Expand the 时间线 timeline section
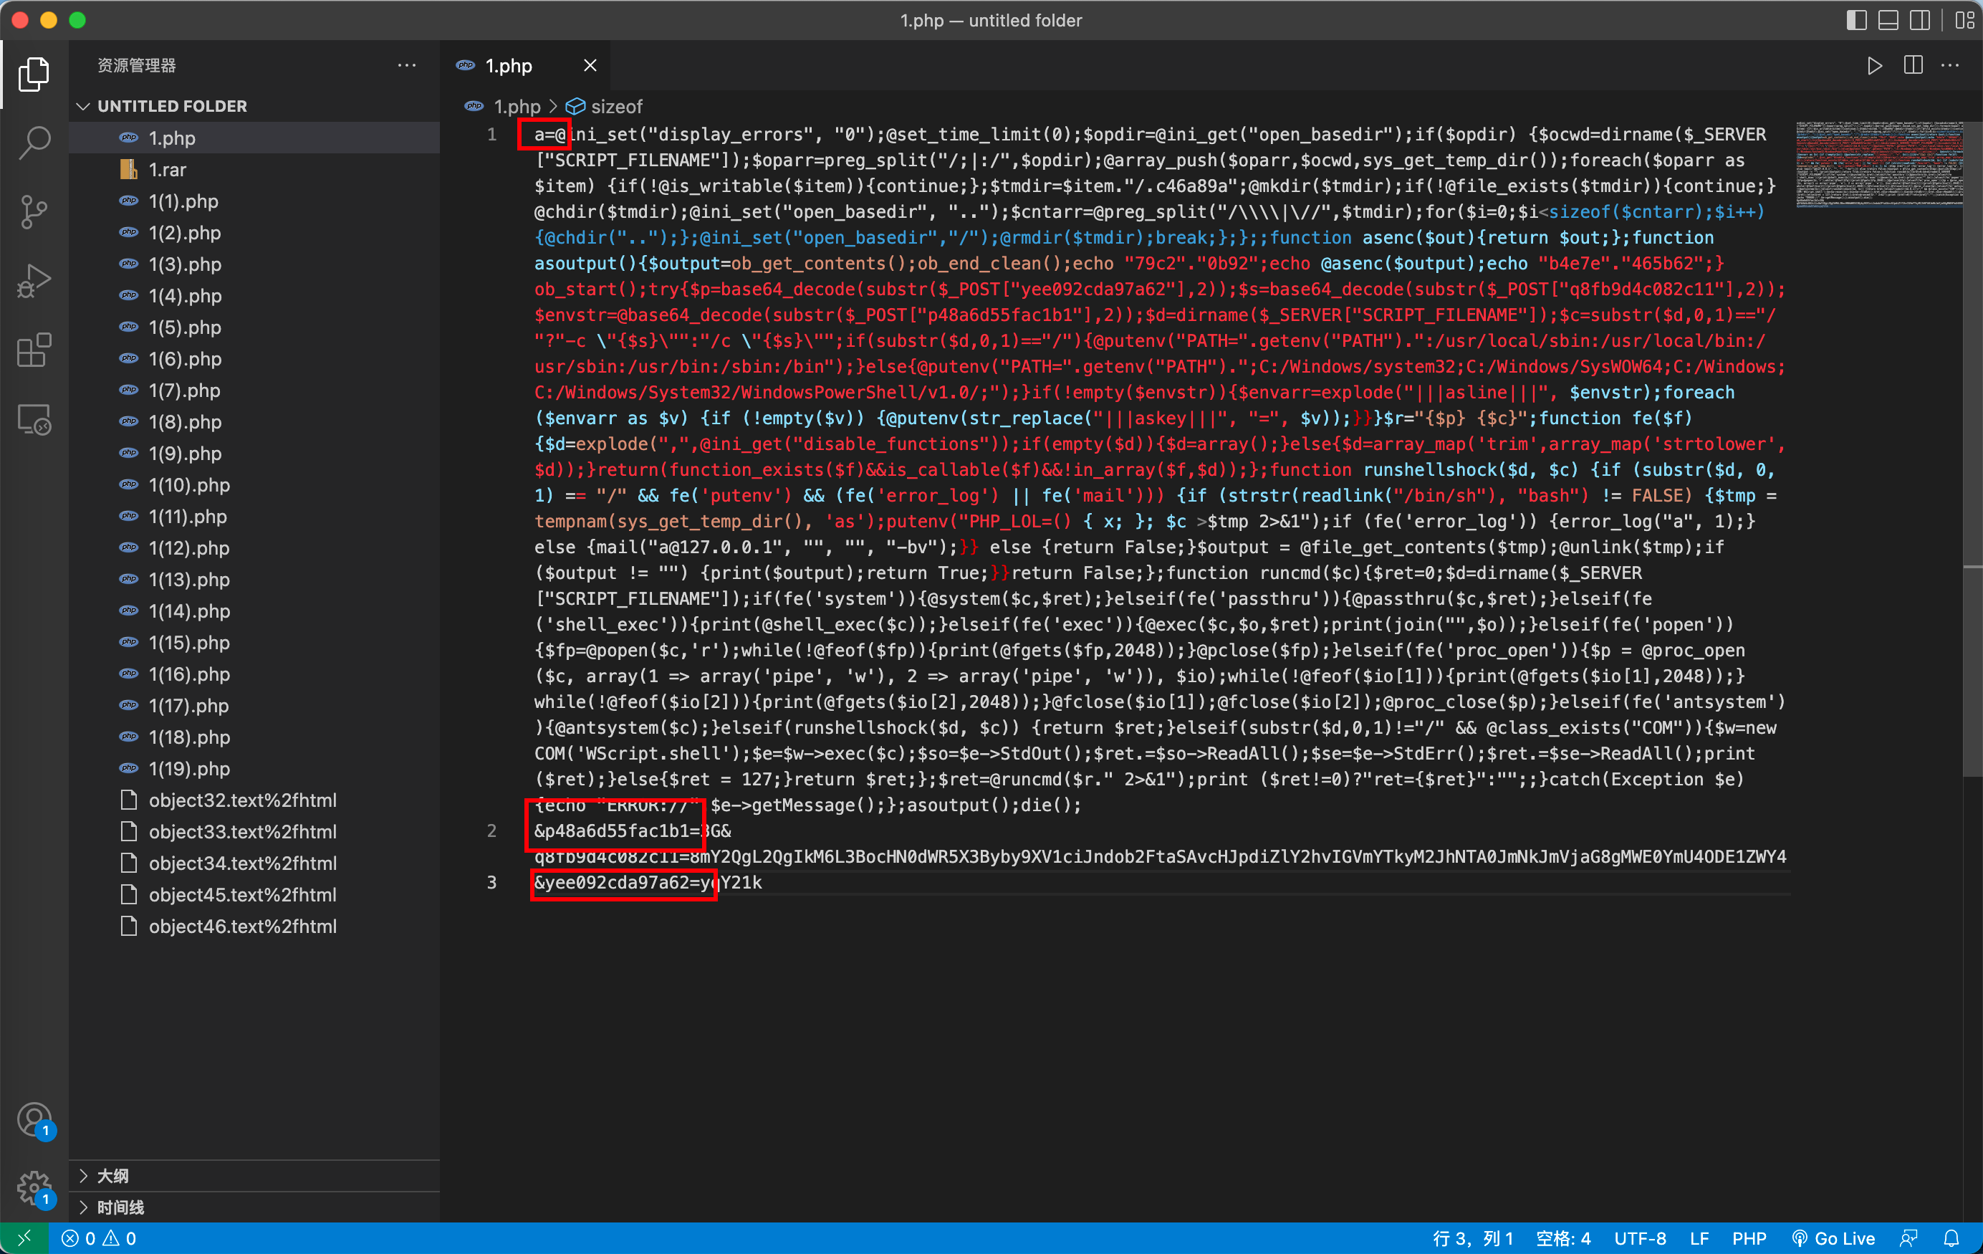This screenshot has height=1254, width=1983. 254,1207
